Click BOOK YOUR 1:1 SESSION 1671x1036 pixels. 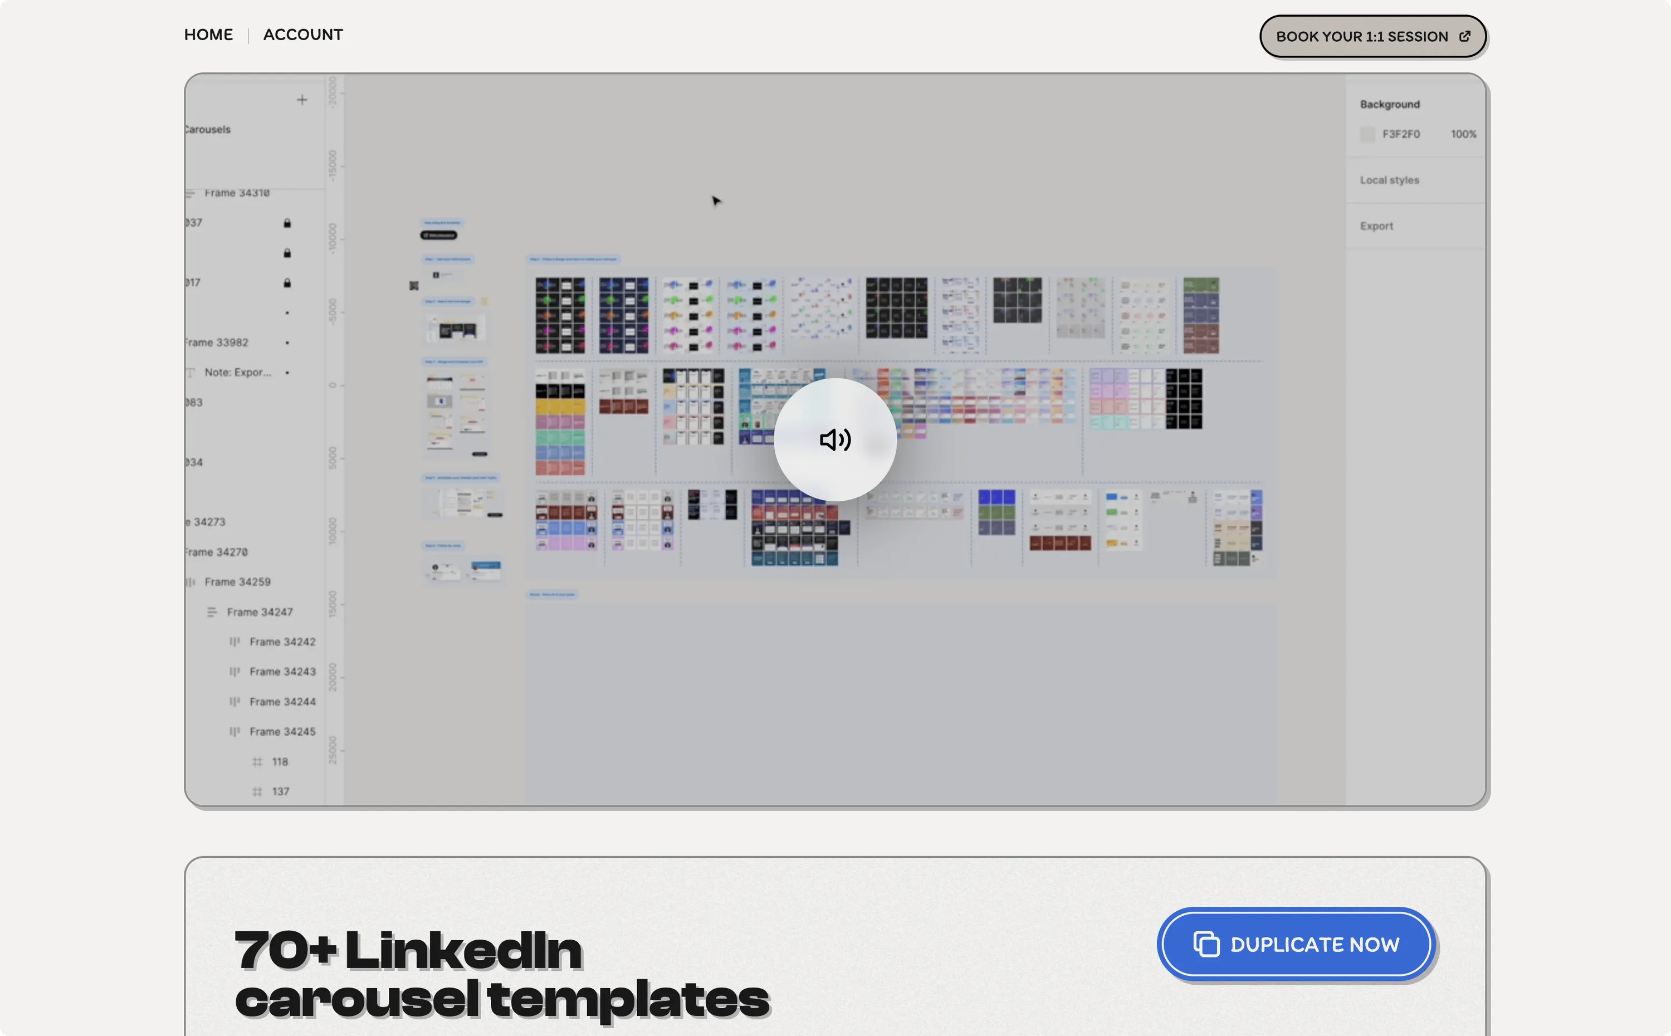1371,36
